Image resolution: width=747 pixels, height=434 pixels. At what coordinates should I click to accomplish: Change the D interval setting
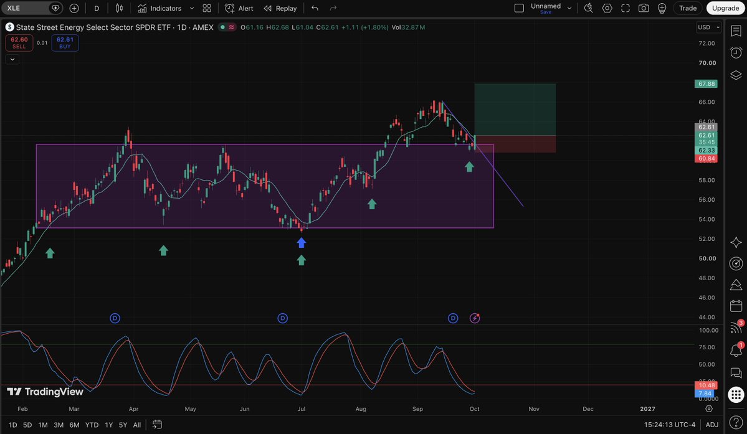click(97, 8)
